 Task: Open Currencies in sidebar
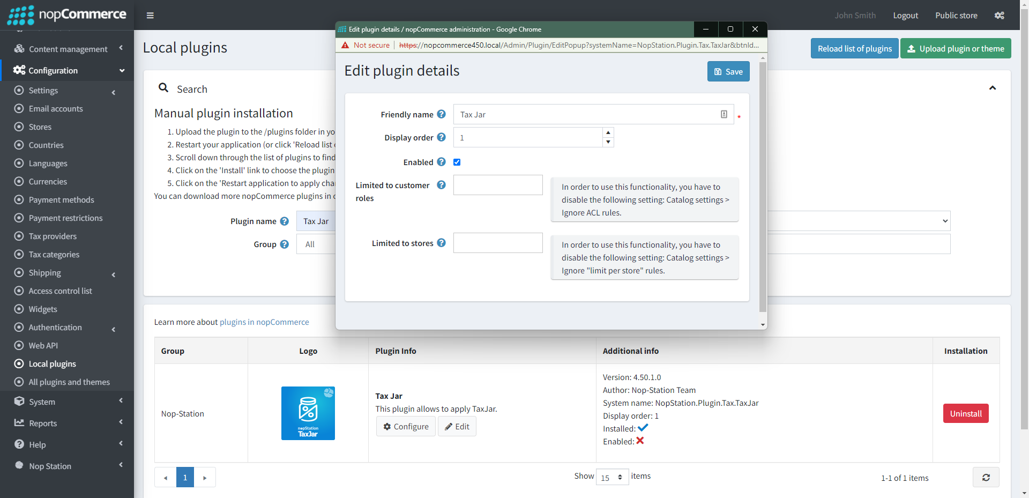(x=48, y=182)
